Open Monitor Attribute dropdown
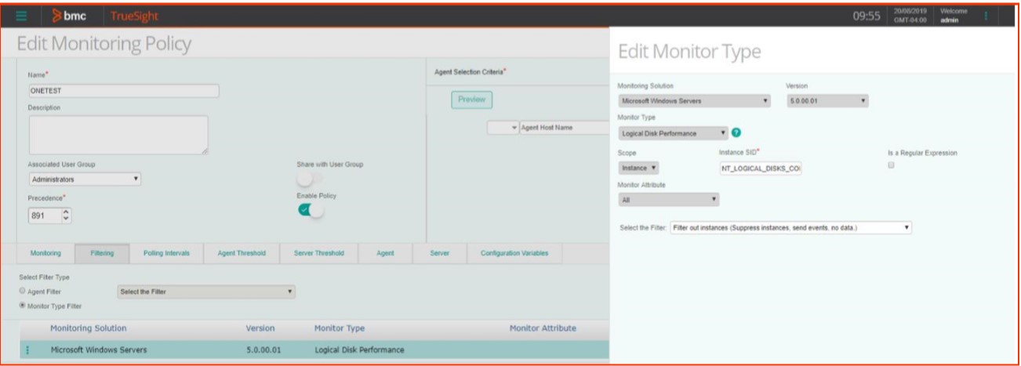 [x=668, y=200]
